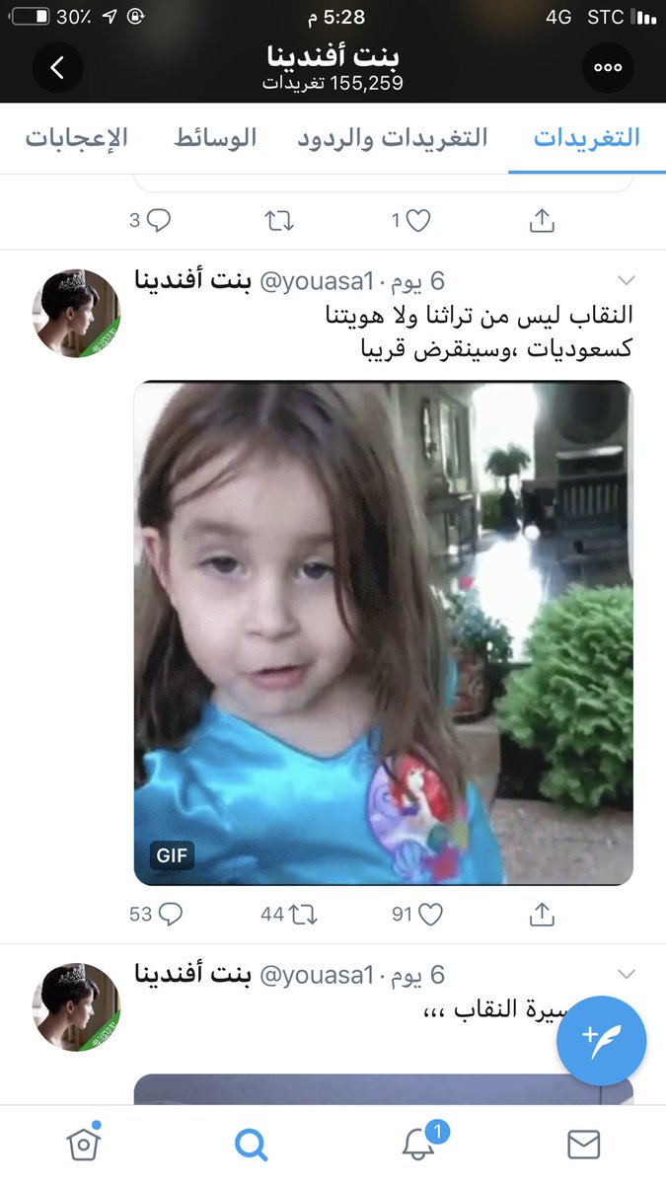This screenshot has width=666, height=1184.
Task: Expand the GIF tweet's dropdown chevron
Action: pyautogui.click(x=626, y=280)
